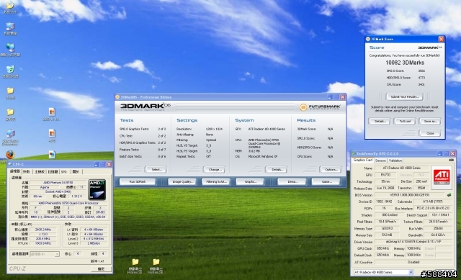Click the RV770 GPU value in GPU-Z

pos(386,175)
